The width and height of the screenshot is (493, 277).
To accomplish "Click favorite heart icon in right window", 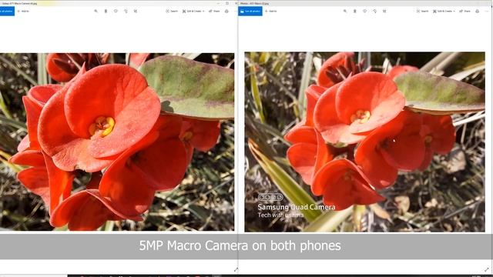I will (x=364, y=11).
